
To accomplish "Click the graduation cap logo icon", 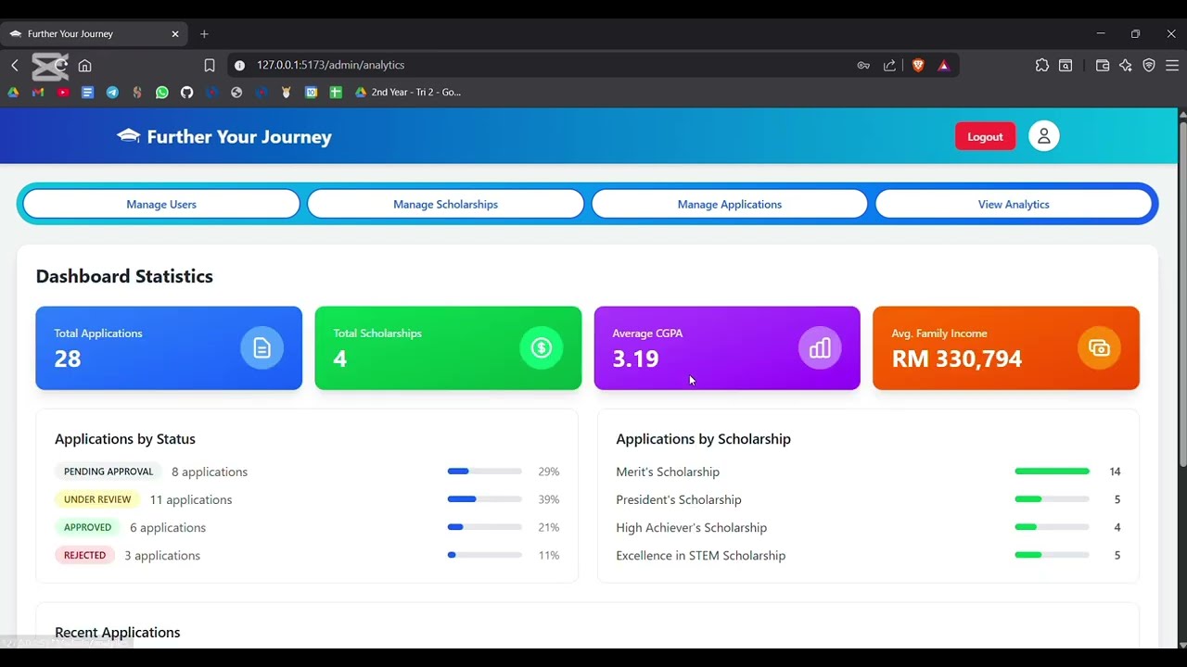I will pyautogui.click(x=128, y=136).
